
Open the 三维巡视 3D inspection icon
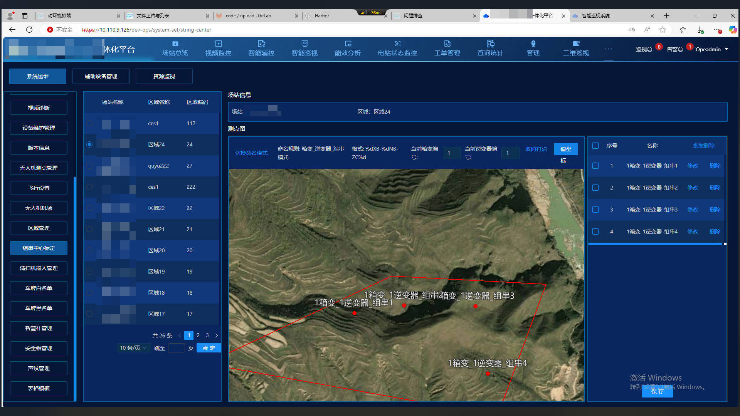[x=576, y=44]
